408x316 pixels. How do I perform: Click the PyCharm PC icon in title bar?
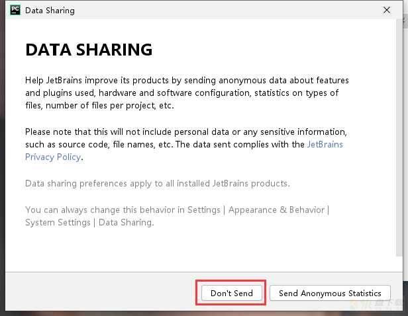point(15,11)
